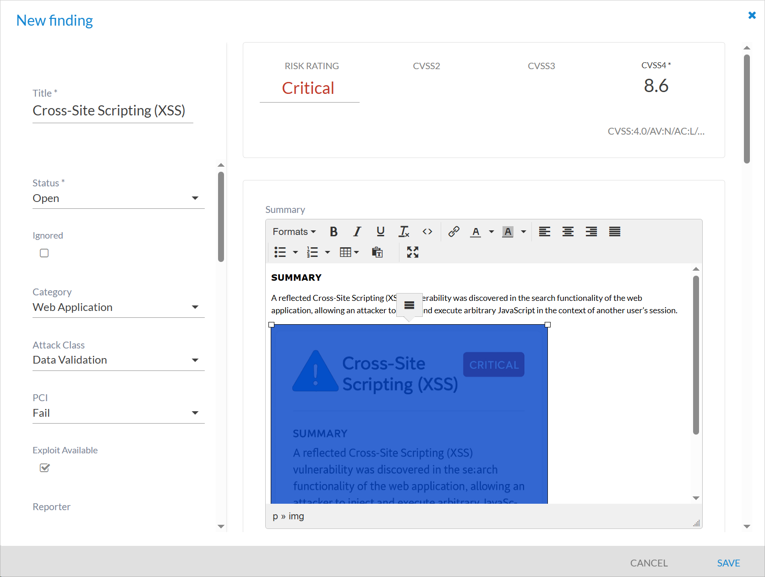Click the underline formatting icon

coord(380,232)
